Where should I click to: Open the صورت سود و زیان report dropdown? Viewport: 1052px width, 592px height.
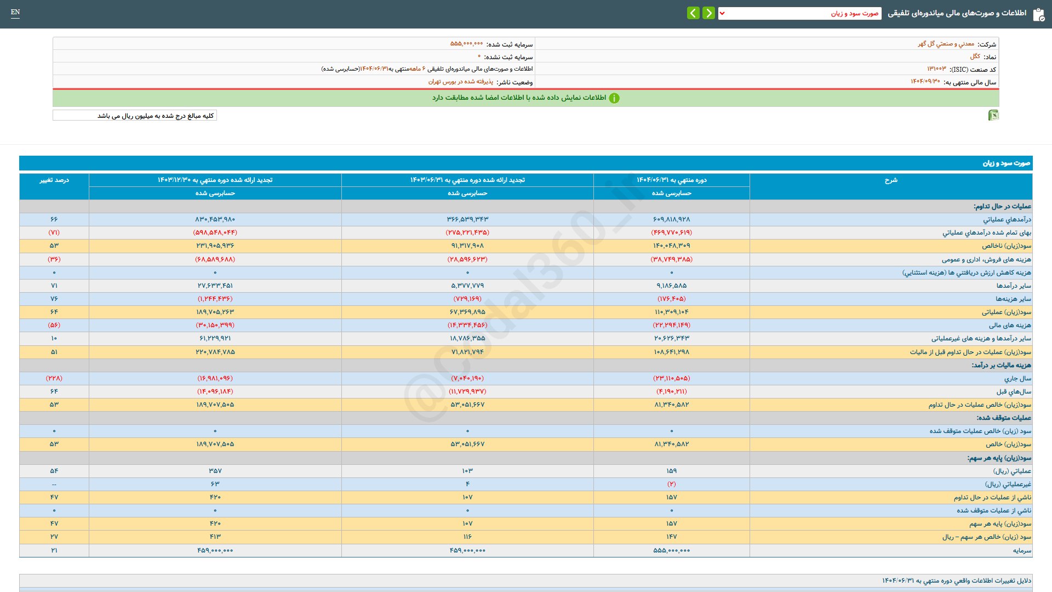[799, 13]
